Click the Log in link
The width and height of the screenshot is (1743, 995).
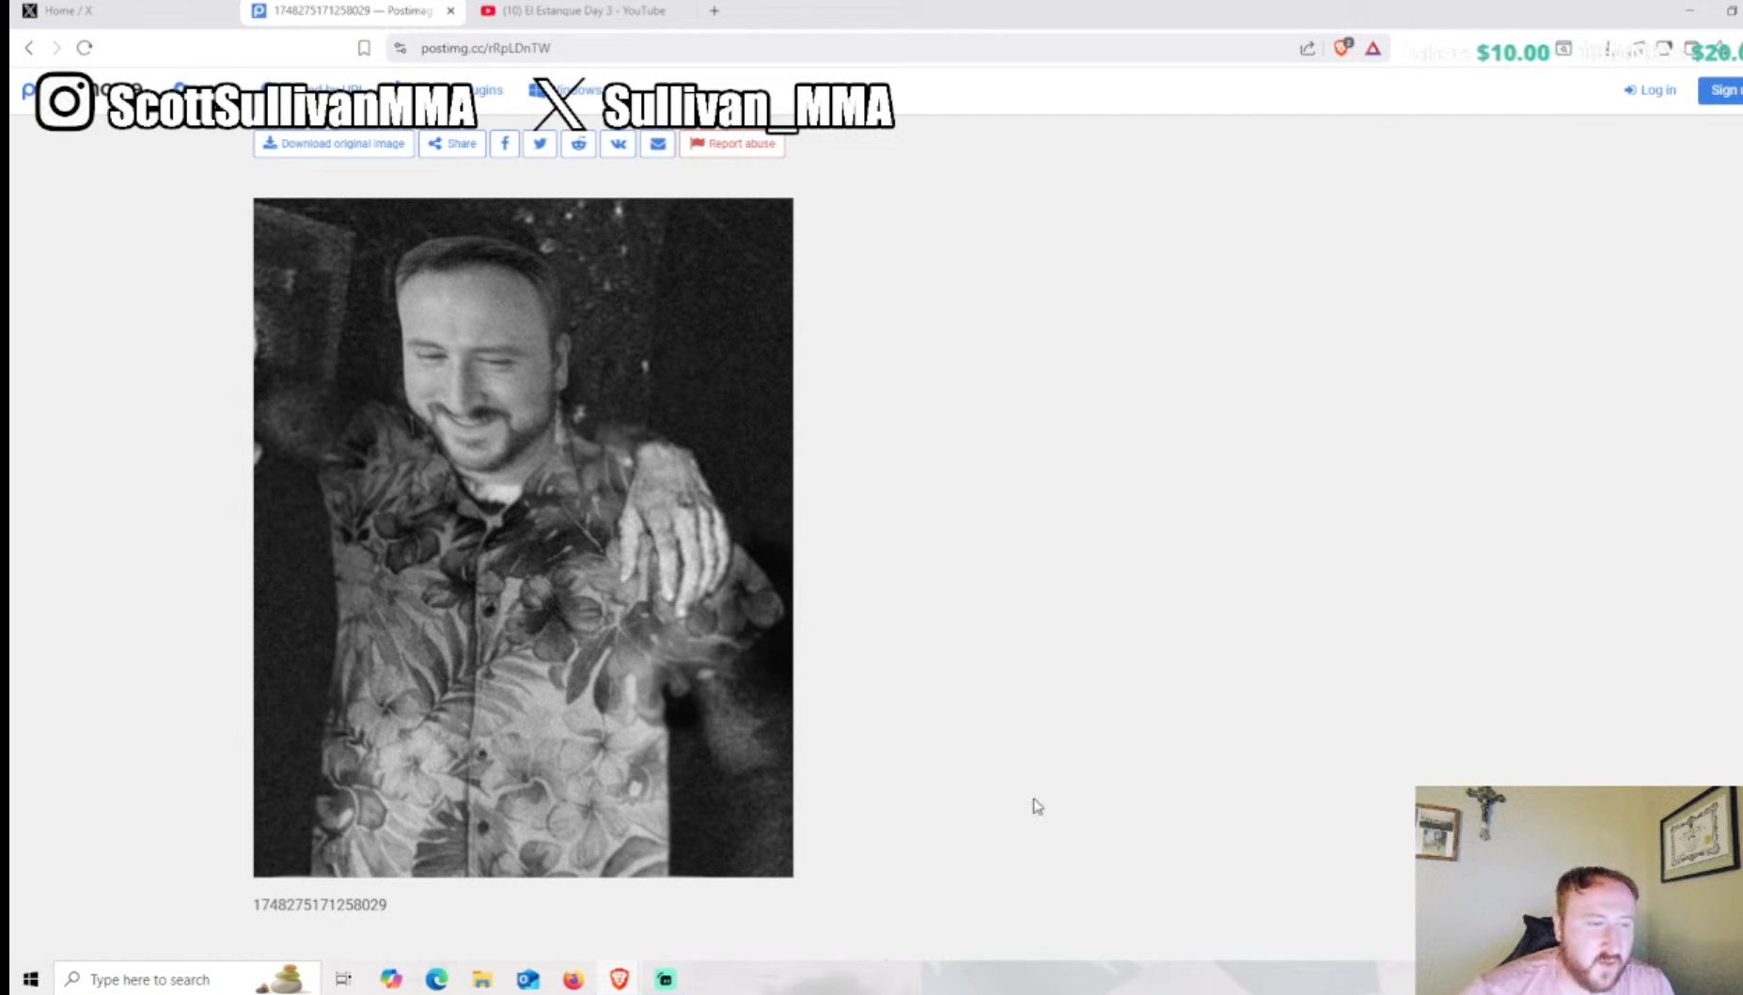1650,90
